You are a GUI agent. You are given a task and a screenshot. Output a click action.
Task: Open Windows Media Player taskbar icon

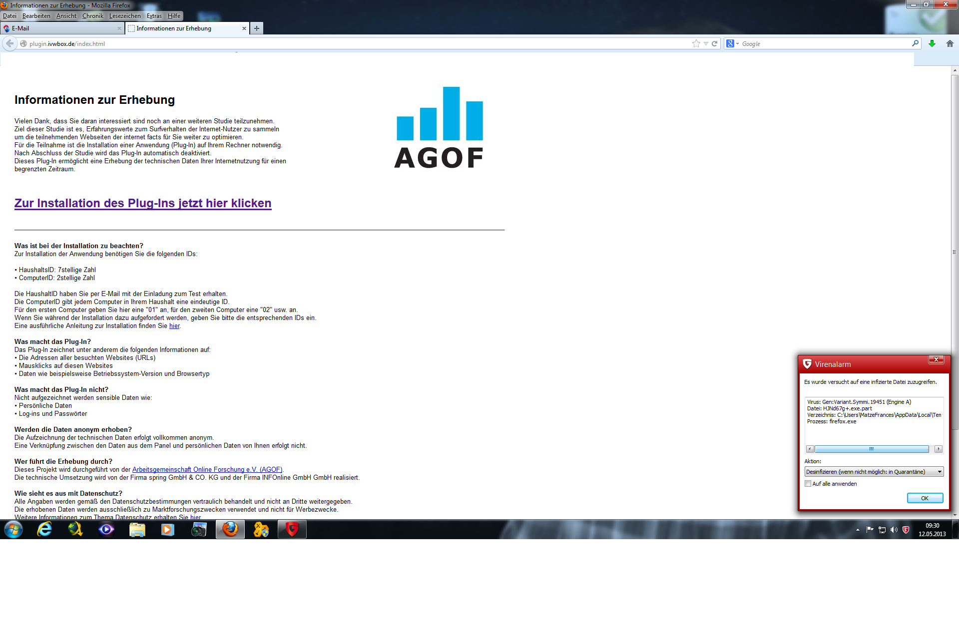pos(168,529)
